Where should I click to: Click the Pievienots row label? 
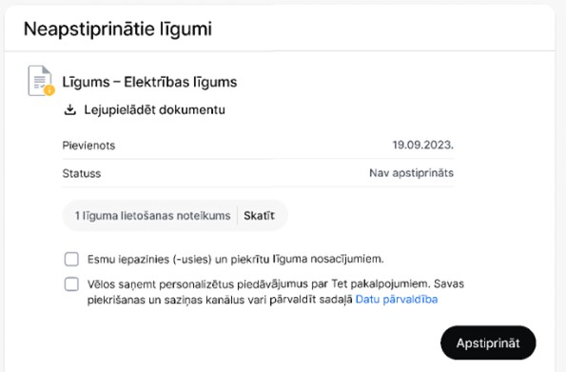pos(88,146)
